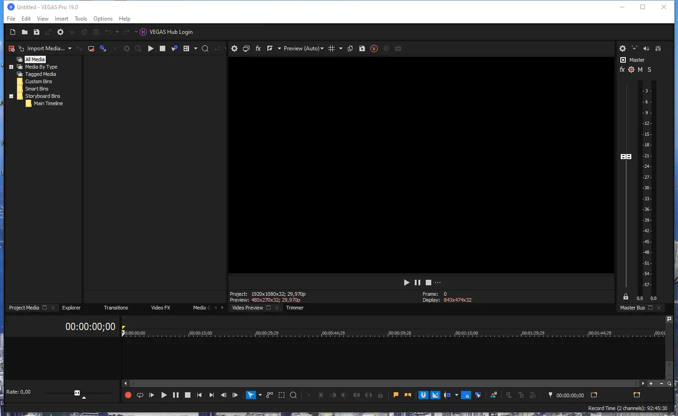
Task: Open the Master Bus FX chain
Action: click(x=622, y=69)
